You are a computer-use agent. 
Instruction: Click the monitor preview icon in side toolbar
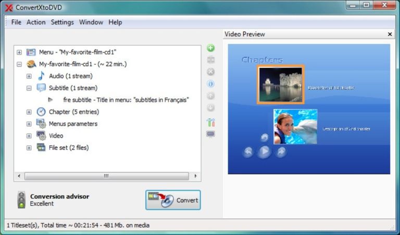[x=210, y=134]
